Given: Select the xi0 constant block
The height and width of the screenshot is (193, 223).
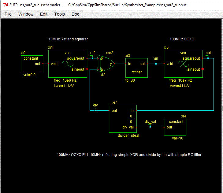Looking at the screenshot, I should (32, 64).
